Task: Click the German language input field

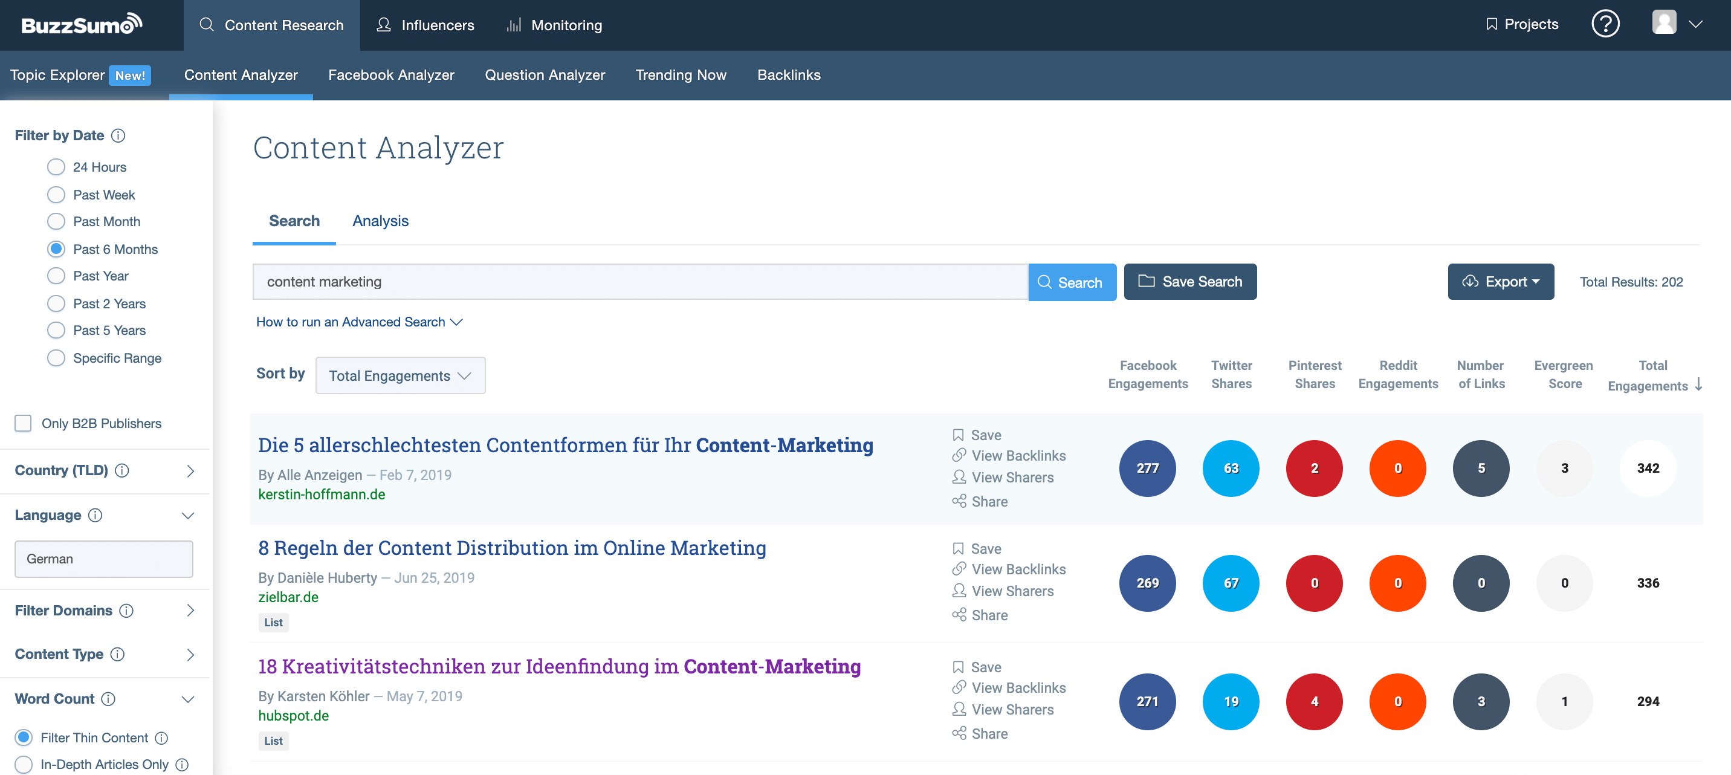Action: pyautogui.click(x=103, y=559)
